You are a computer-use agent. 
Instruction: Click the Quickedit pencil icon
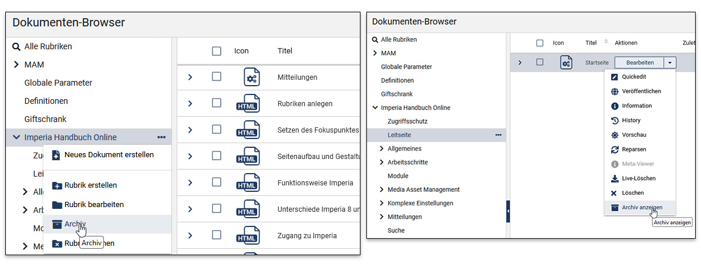pos(615,77)
